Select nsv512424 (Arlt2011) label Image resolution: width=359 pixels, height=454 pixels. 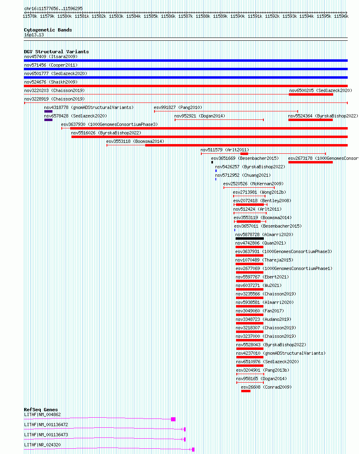[x=257, y=209]
